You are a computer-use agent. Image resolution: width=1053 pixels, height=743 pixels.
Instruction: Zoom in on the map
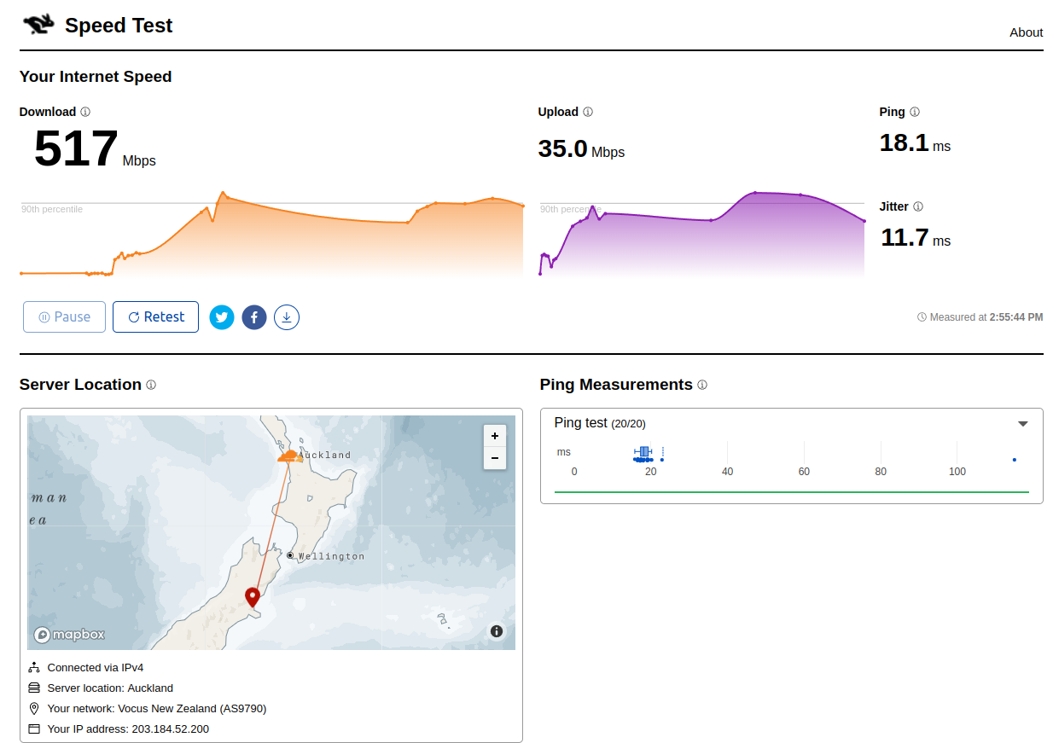[x=495, y=436]
